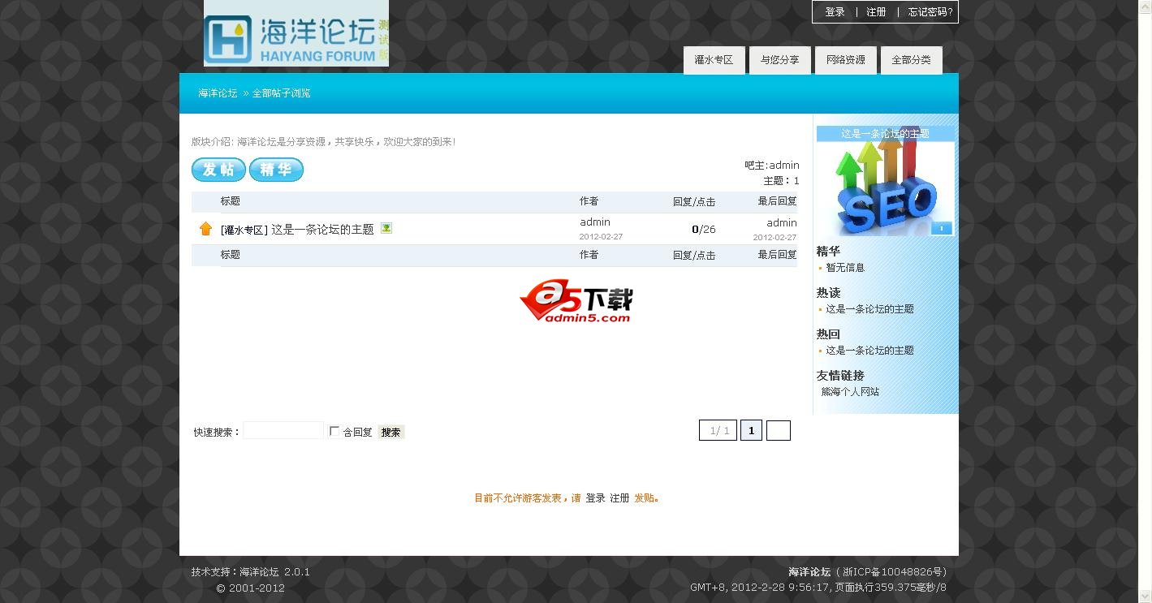The image size is (1152, 603).
Task: Open 登录 in the top header bar
Action: (835, 12)
